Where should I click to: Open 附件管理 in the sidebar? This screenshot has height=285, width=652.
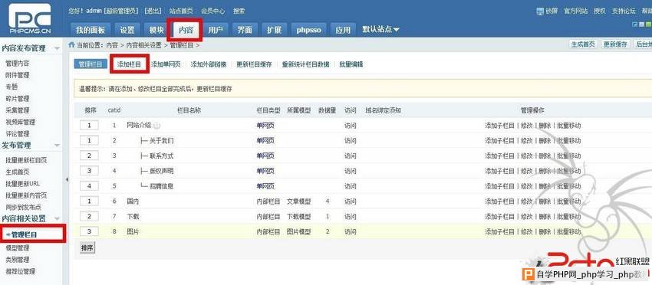[x=18, y=75]
